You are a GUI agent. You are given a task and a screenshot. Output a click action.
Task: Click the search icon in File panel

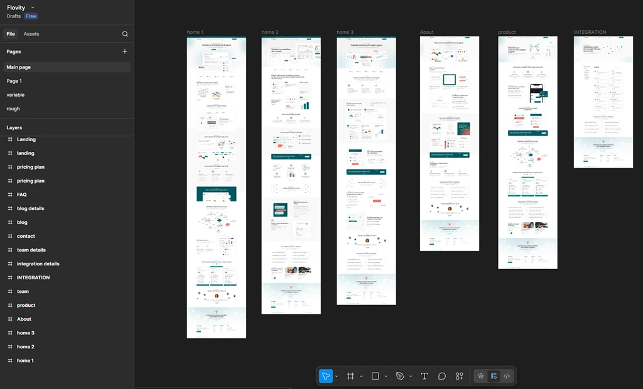(125, 34)
